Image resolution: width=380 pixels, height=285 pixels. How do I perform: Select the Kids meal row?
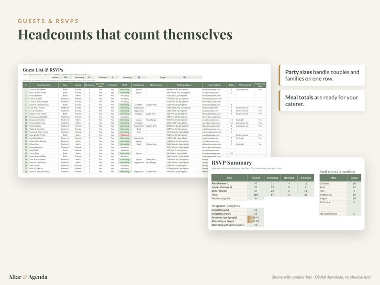[340, 202]
